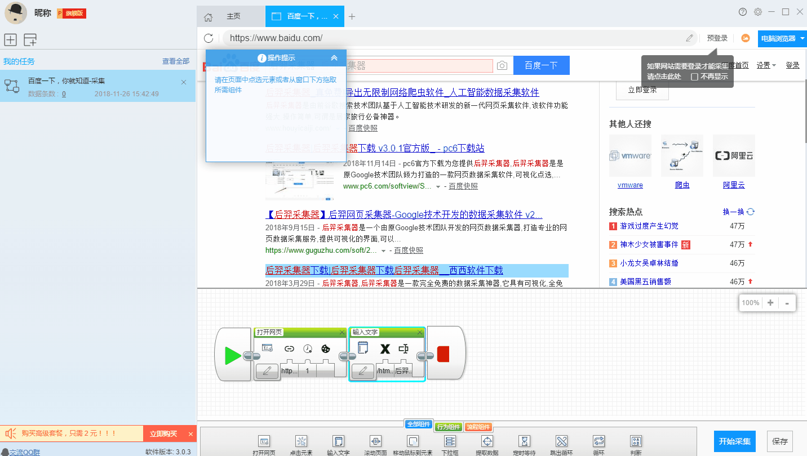Select 打开网页 component in bottom palette

pyautogui.click(x=264, y=445)
